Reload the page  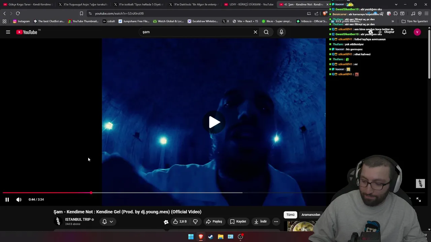[x=18, y=13]
